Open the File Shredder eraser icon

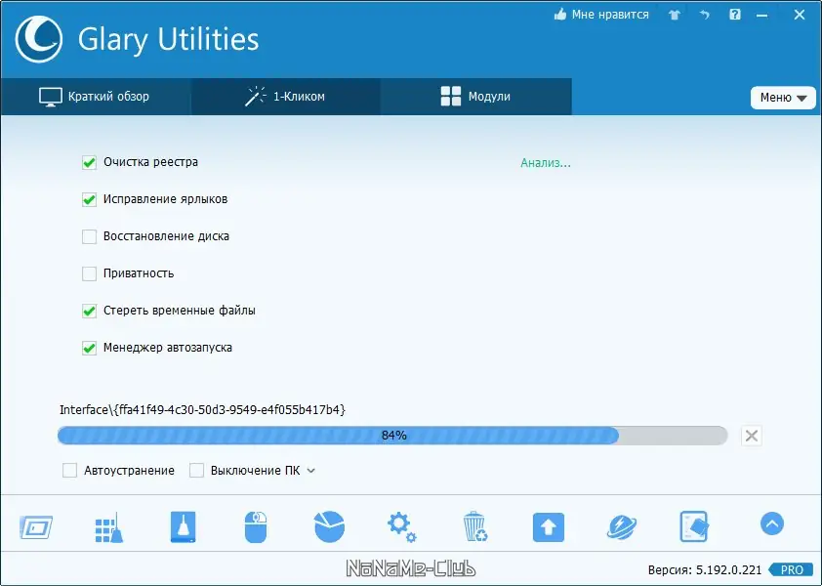[x=694, y=526]
